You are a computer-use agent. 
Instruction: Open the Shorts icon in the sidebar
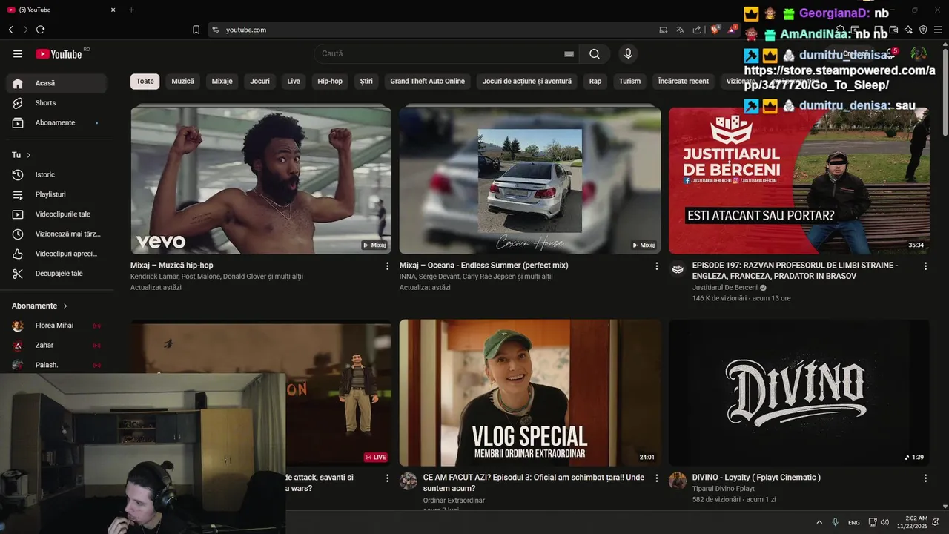pos(18,103)
